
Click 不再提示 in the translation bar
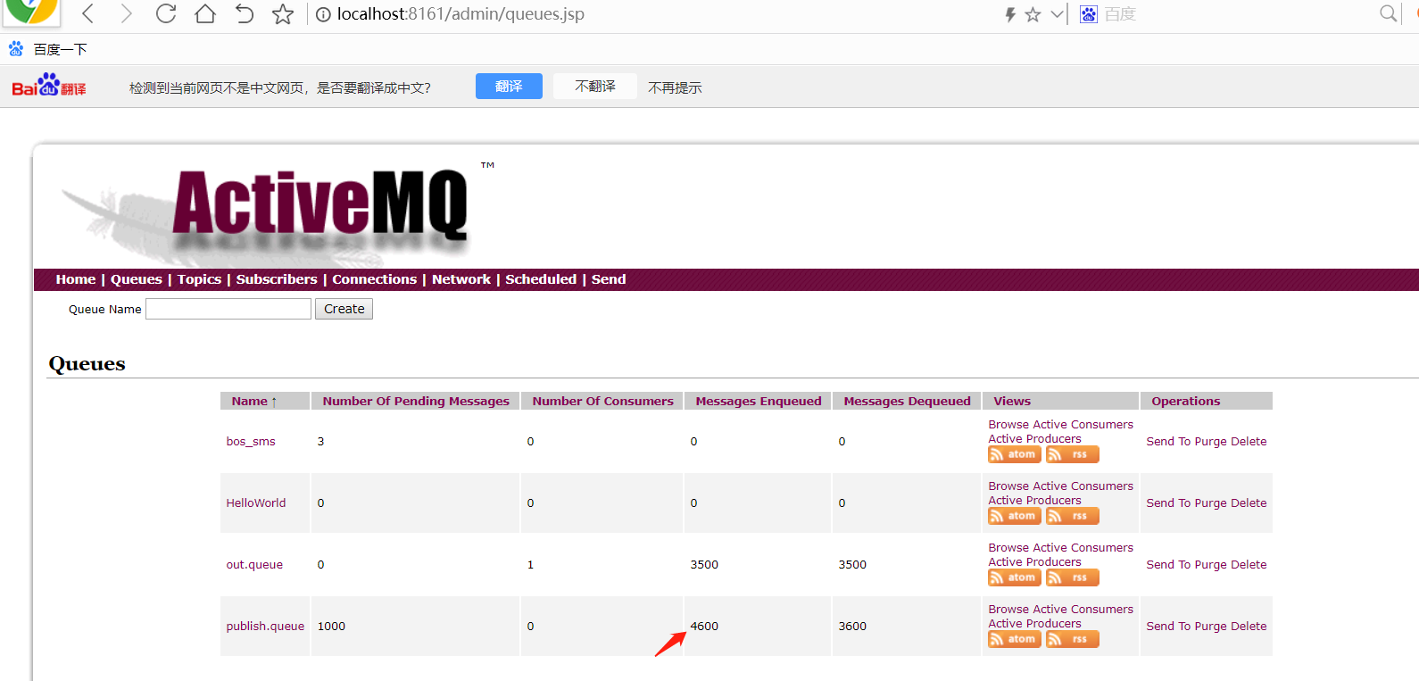tap(675, 87)
